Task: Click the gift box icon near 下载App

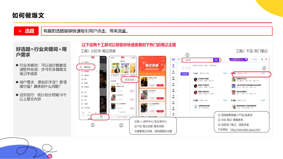Action: (262, 59)
